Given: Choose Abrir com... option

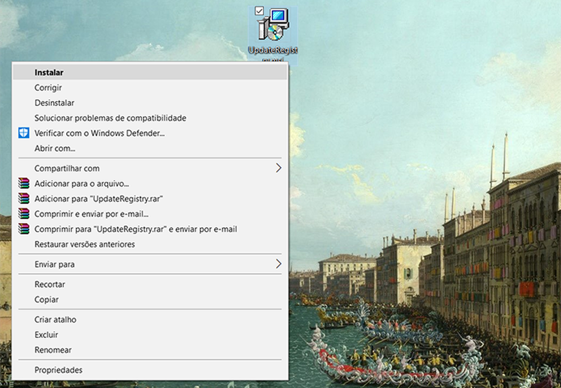Looking at the screenshot, I should pyautogui.click(x=150, y=148).
